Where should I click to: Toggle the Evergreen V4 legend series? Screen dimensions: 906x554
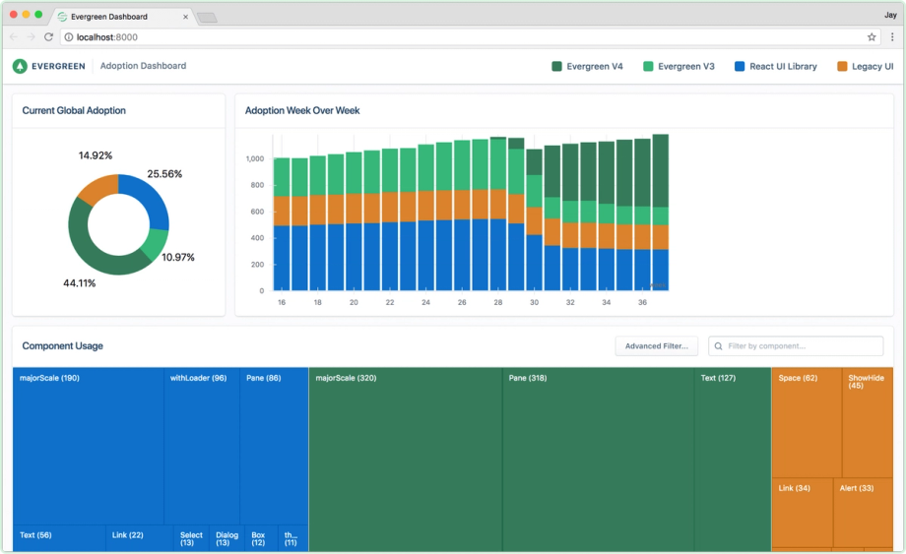pos(587,67)
